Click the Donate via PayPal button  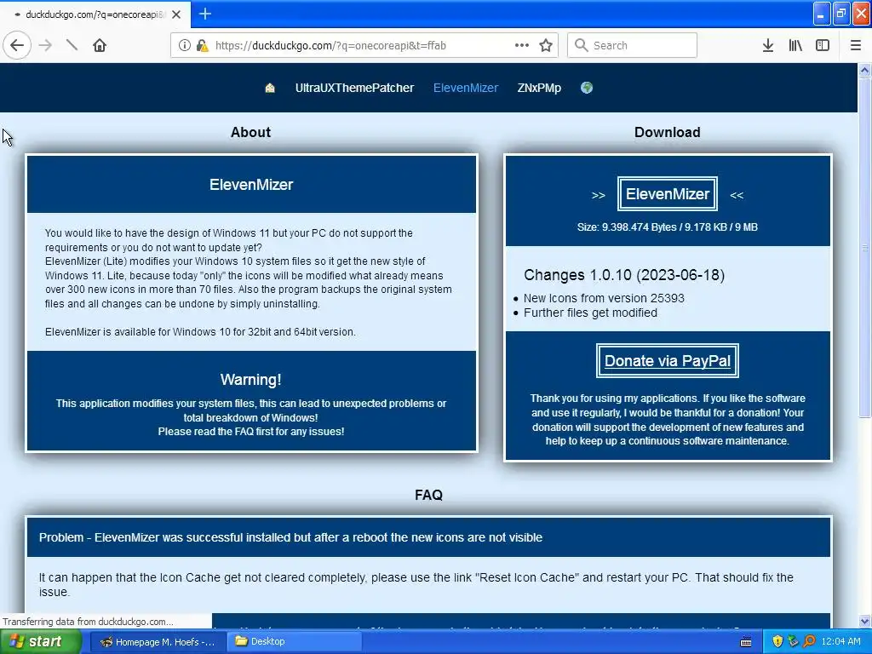click(x=668, y=360)
